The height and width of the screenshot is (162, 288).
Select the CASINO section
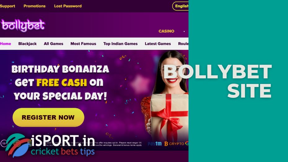click(166, 31)
